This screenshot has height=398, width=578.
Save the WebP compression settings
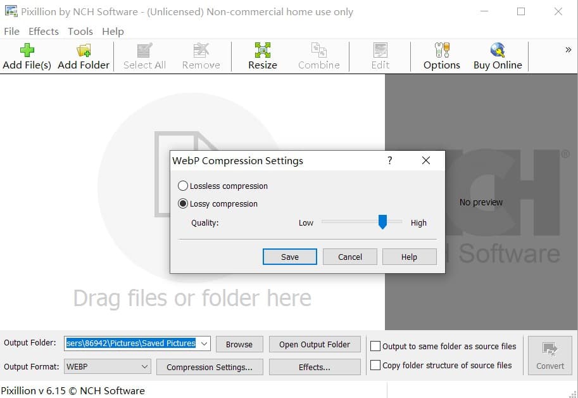[x=290, y=257]
